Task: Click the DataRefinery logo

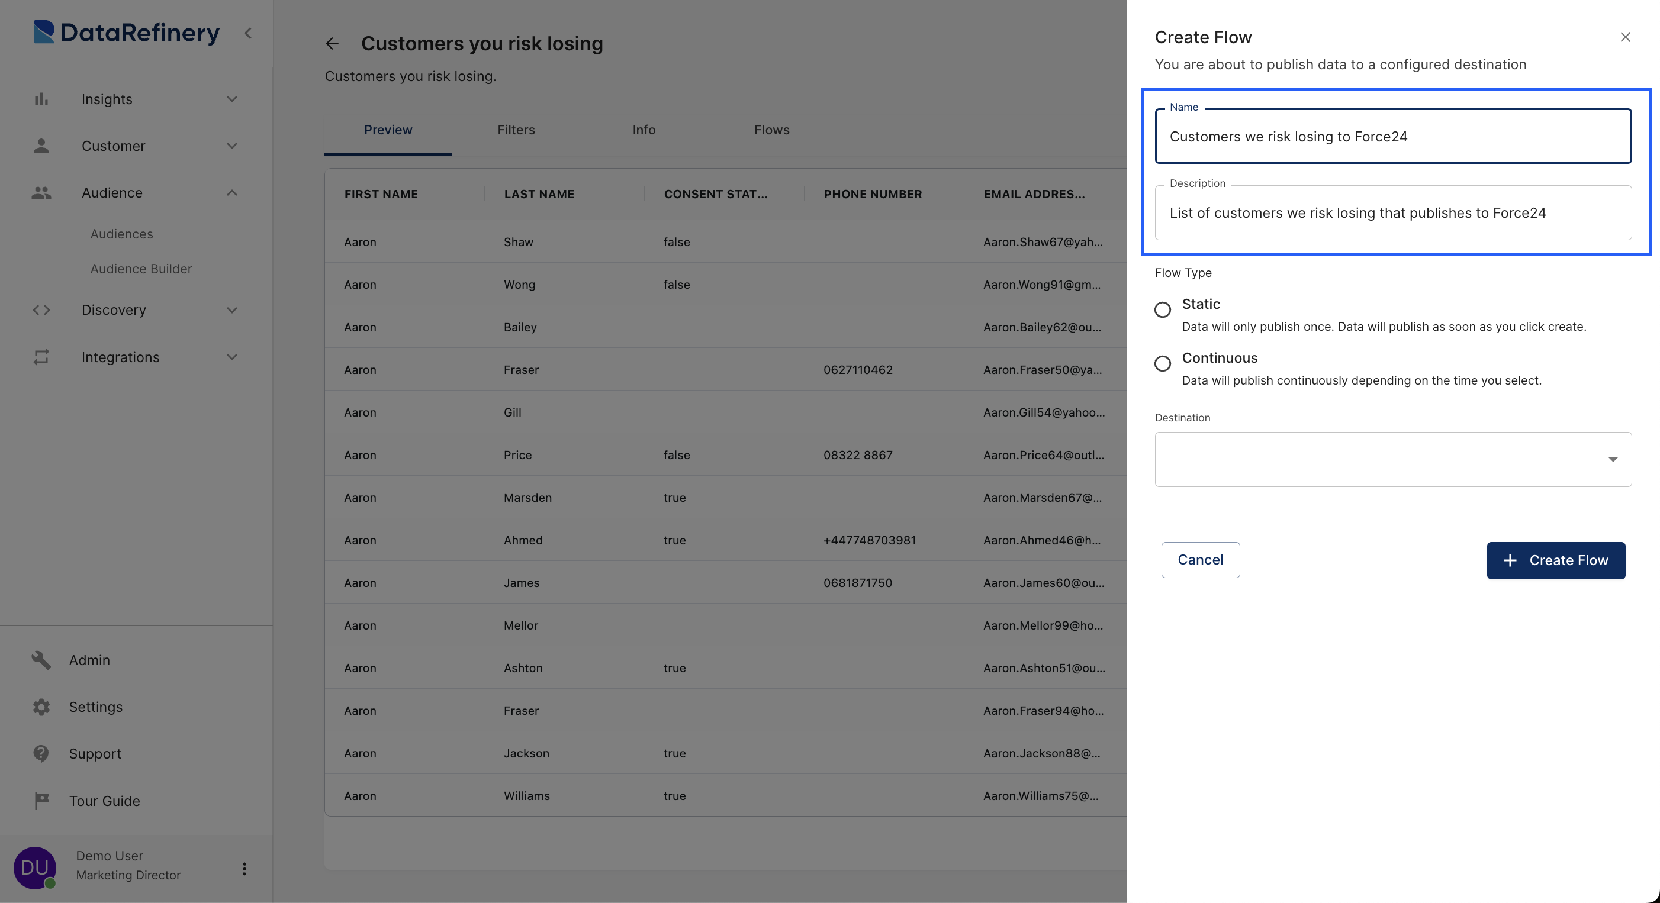Action: coord(126,32)
